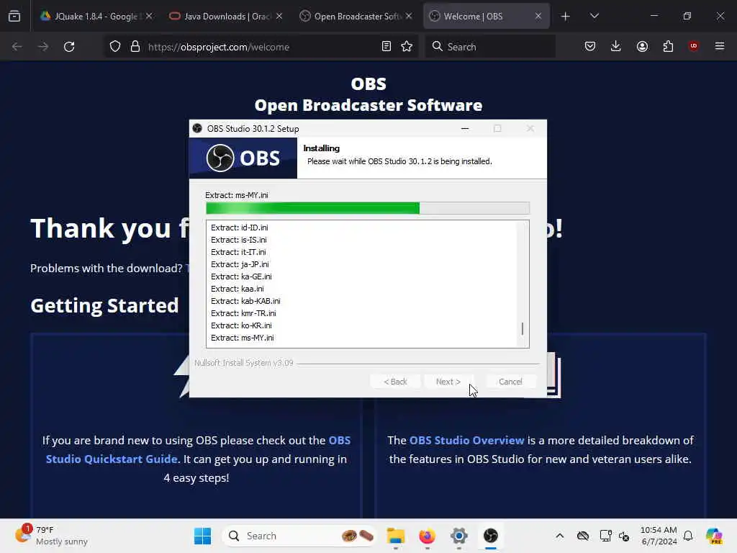The height and width of the screenshot is (553, 737).
Task: Switch to the Java Downloads Oracle tab
Action: click(x=227, y=16)
